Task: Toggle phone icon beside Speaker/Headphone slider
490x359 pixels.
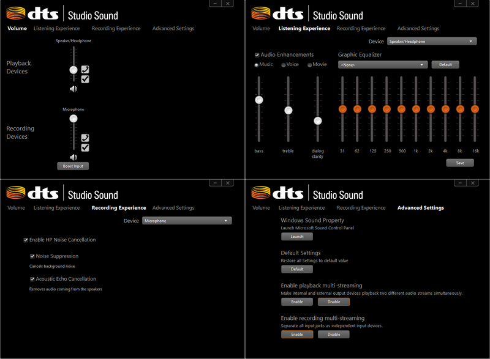Action: pyautogui.click(x=85, y=69)
